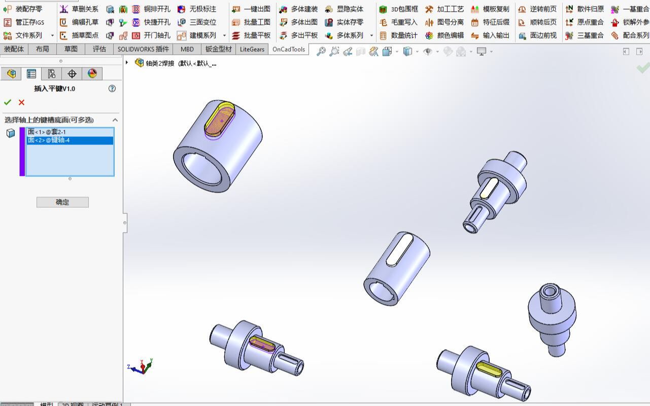Viewport: 650px width, 406px height.
Task: Click the 三基重合 tool
Action: (x=585, y=35)
